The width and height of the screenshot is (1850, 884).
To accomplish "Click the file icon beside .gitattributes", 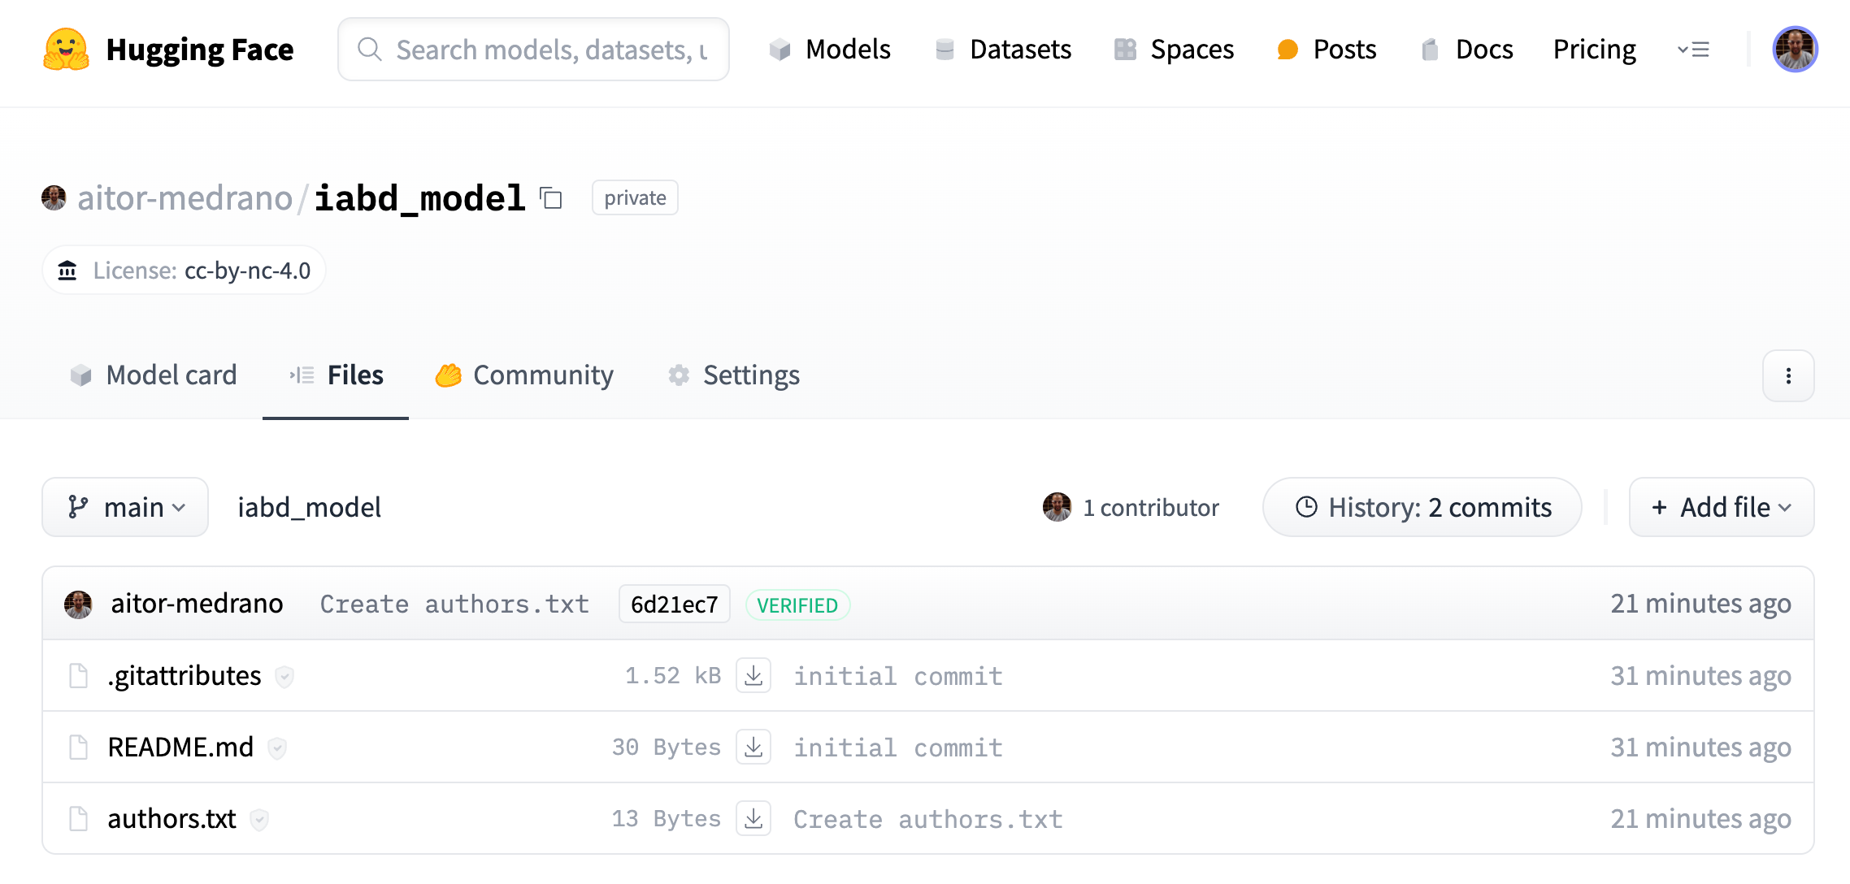I will click(79, 676).
